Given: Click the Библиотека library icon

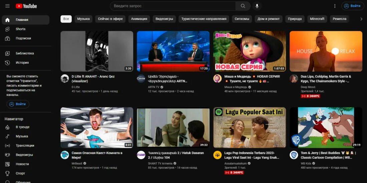Looking at the screenshot, I should (7, 53).
